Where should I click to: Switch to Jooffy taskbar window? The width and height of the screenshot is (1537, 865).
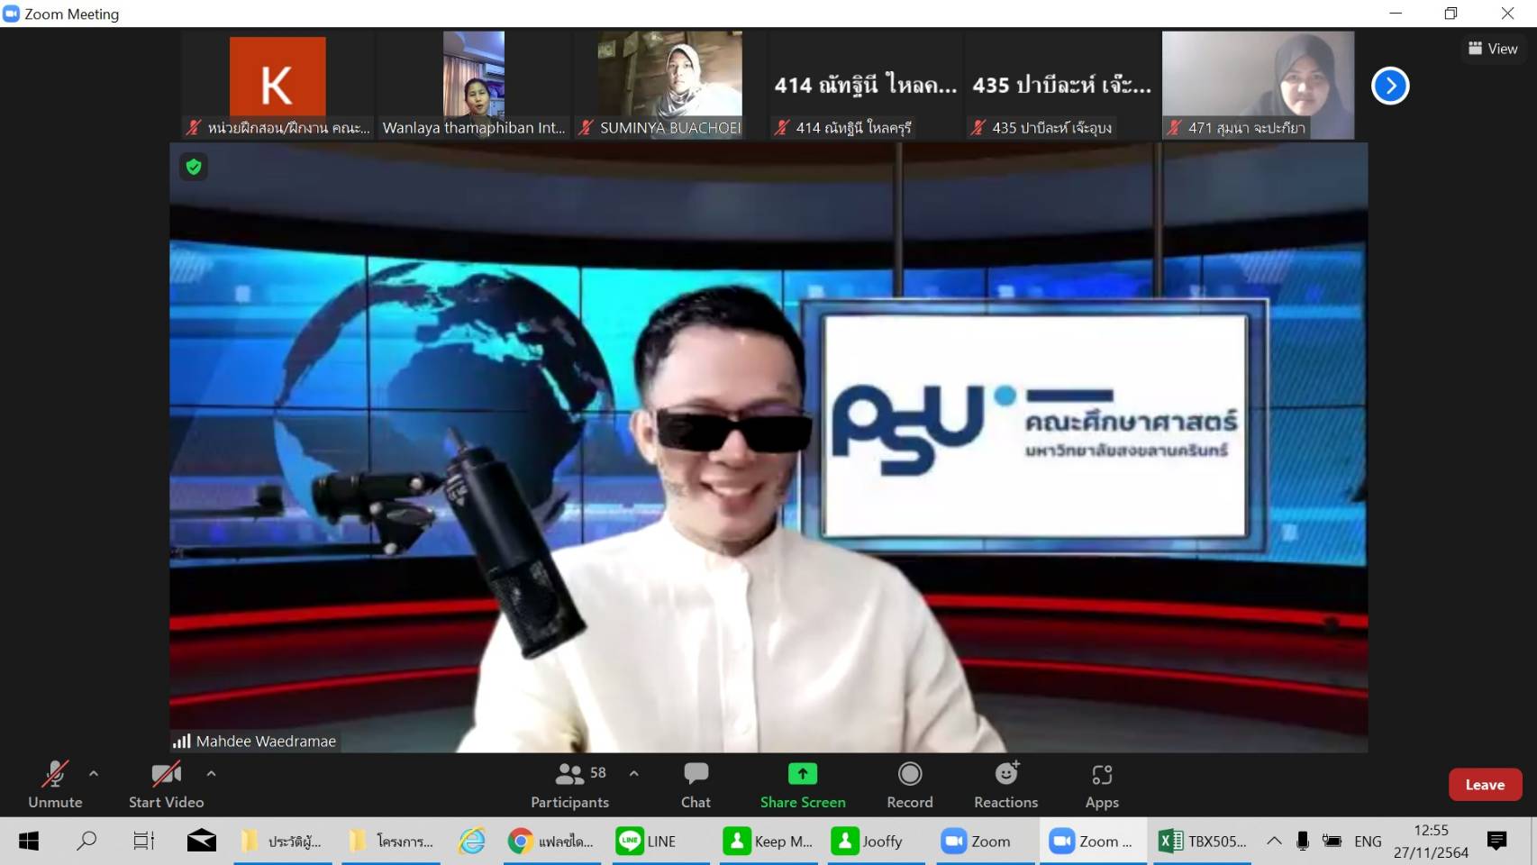tap(877, 842)
